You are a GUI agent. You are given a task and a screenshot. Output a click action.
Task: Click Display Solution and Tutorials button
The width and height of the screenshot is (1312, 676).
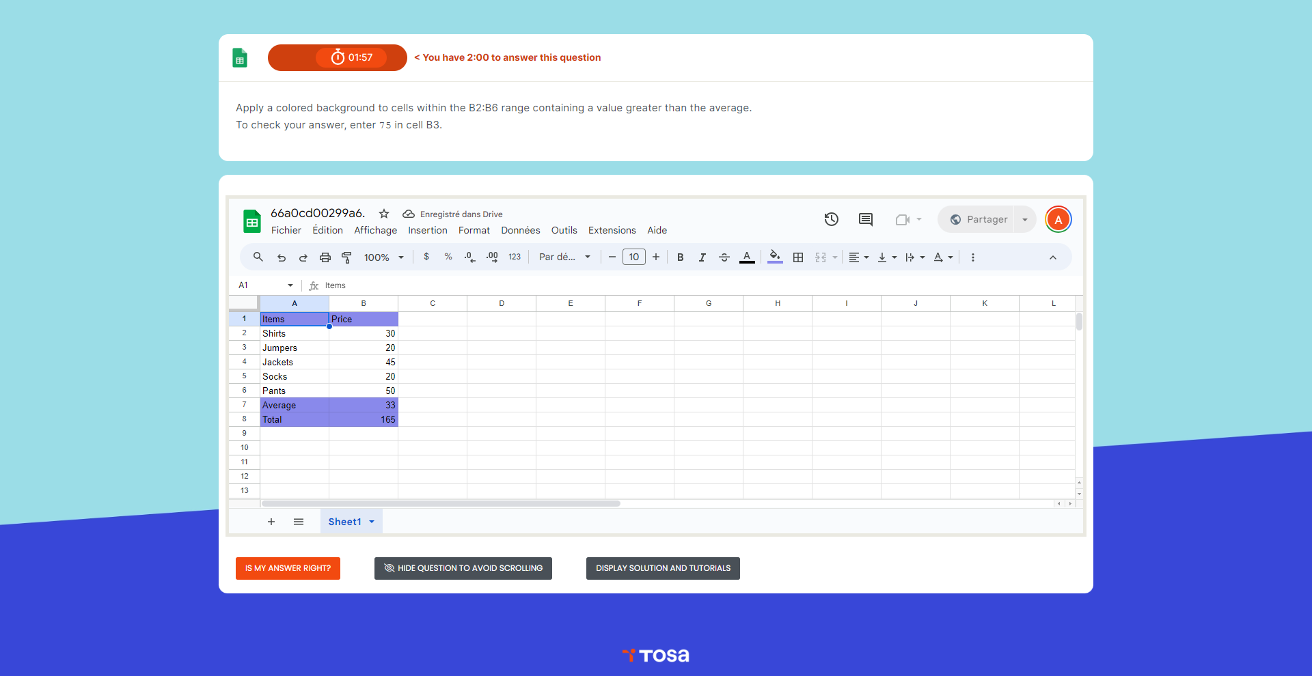(663, 568)
